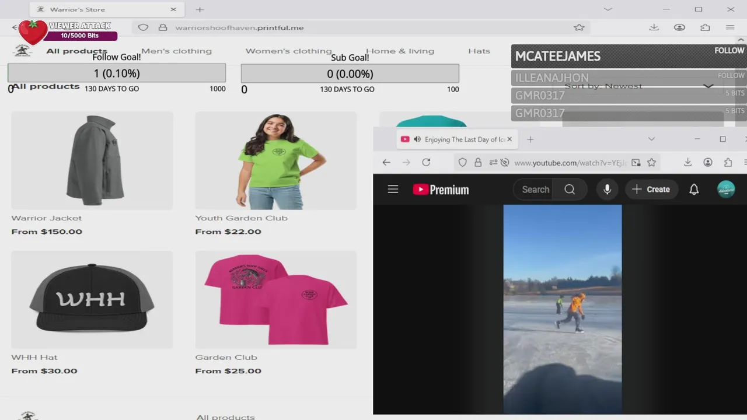Screen dimensions: 747x420
Task: View shield protection info for printful.me
Action: (x=143, y=27)
